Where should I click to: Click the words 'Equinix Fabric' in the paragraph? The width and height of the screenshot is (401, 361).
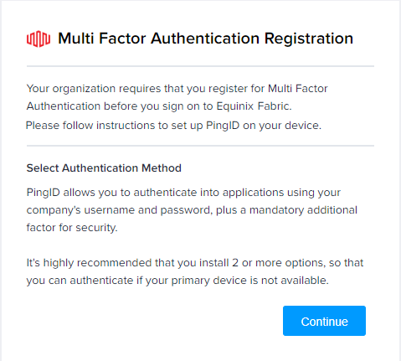pyautogui.click(x=253, y=106)
